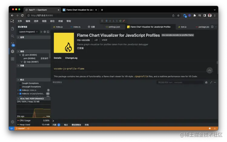Click the debug console filter input
This screenshot has width=227, height=142.
coord(180,82)
